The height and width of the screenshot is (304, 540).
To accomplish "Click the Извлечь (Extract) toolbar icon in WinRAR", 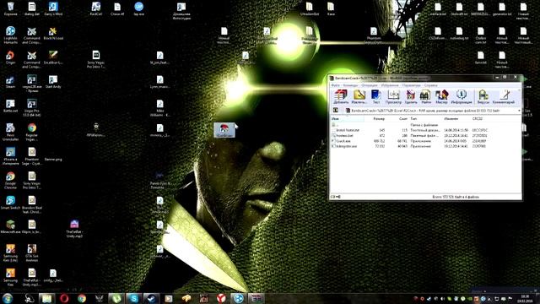I will (359, 97).
